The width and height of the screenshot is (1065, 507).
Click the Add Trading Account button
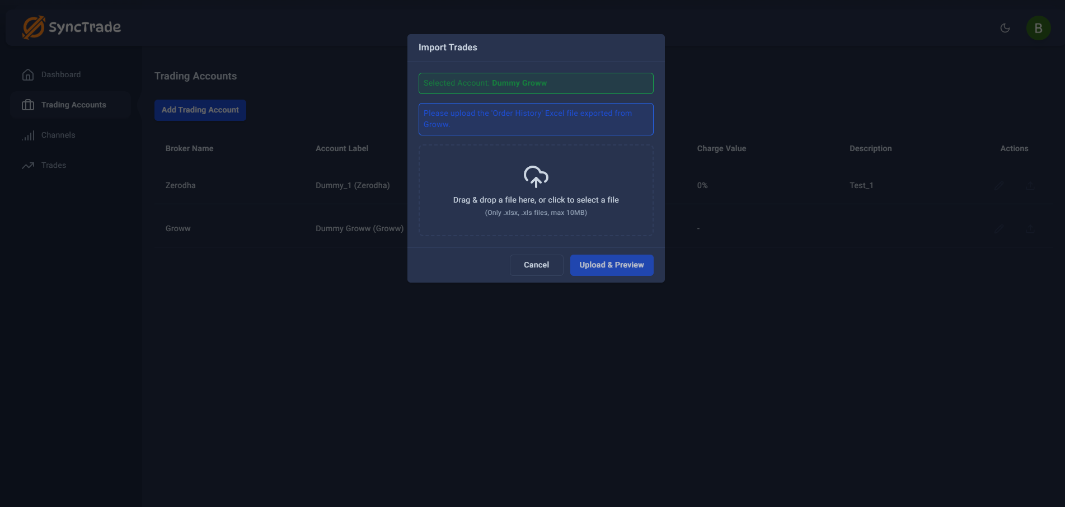(200, 110)
